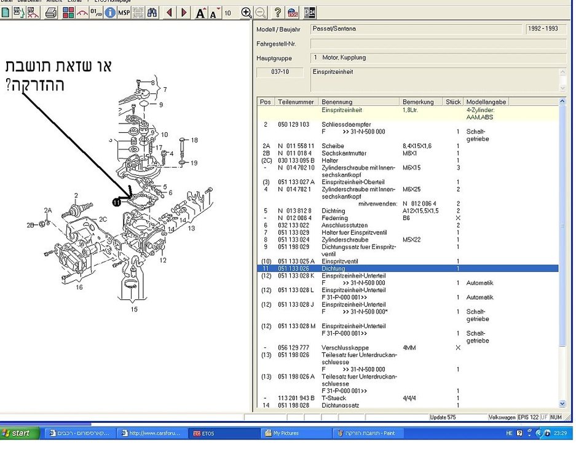
Task: Click the blue info icon
Action: tap(109, 13)
